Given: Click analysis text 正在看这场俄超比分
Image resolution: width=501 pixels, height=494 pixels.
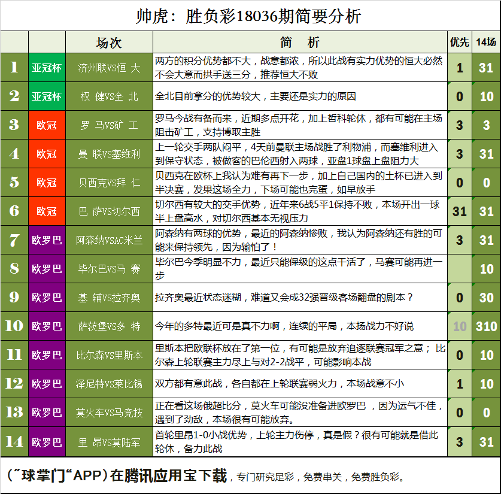Looking at the screenshot, I should [x=198, y=406].
